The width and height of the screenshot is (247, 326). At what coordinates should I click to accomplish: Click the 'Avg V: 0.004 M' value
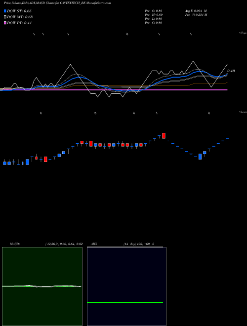point(196,11)
